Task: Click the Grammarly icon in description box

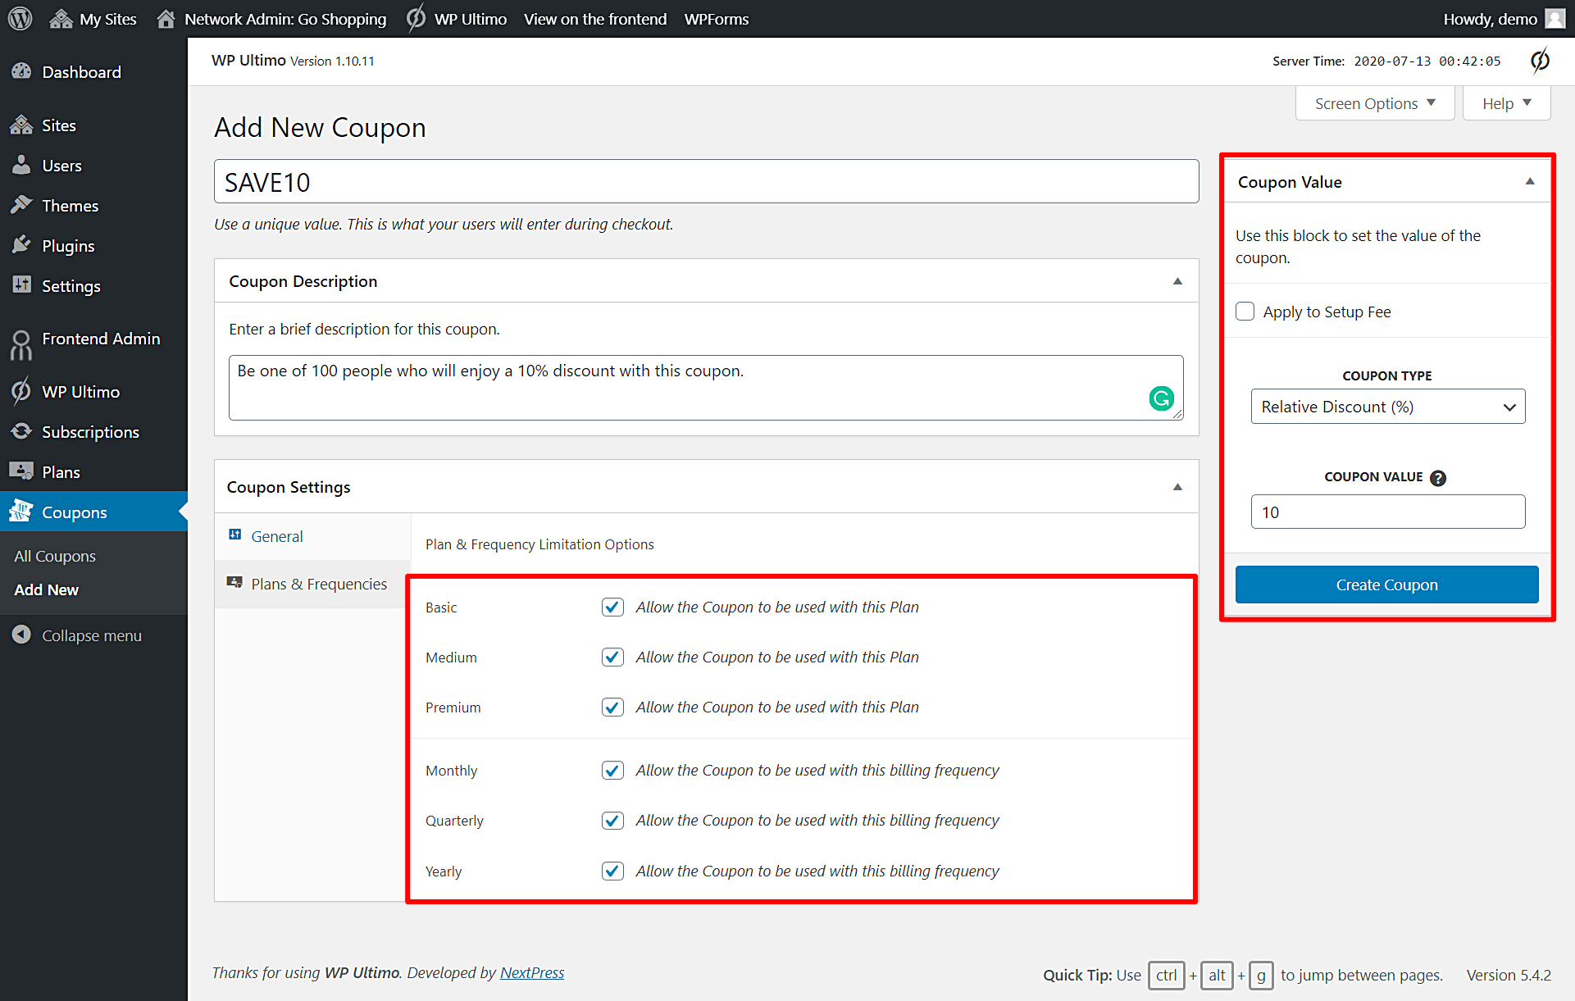Action: pyautogui.click(x=1161, y=398)
